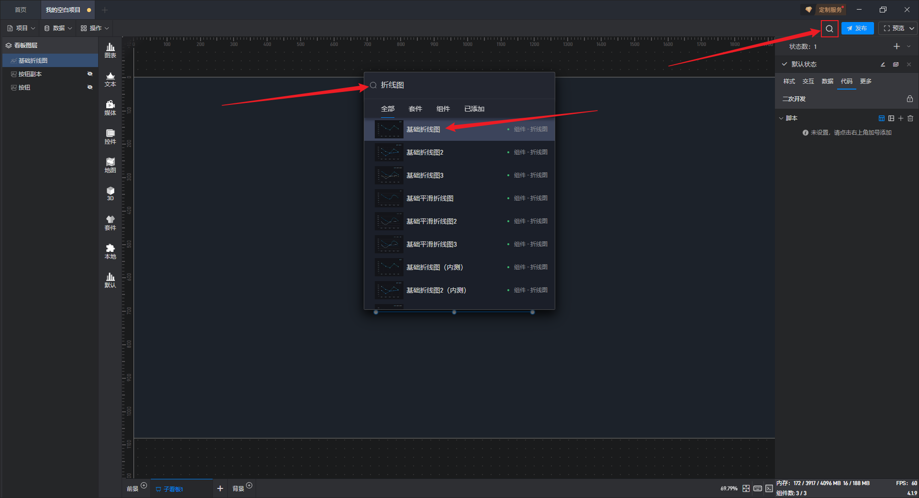Click the fit-to-screen icon next to zoom percentage
Image resolution: width=919 pixels, height=498 pixels.
746,488
